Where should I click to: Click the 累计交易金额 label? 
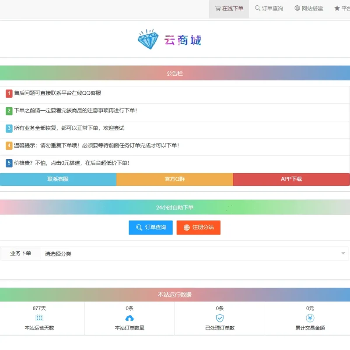(310, 328)
